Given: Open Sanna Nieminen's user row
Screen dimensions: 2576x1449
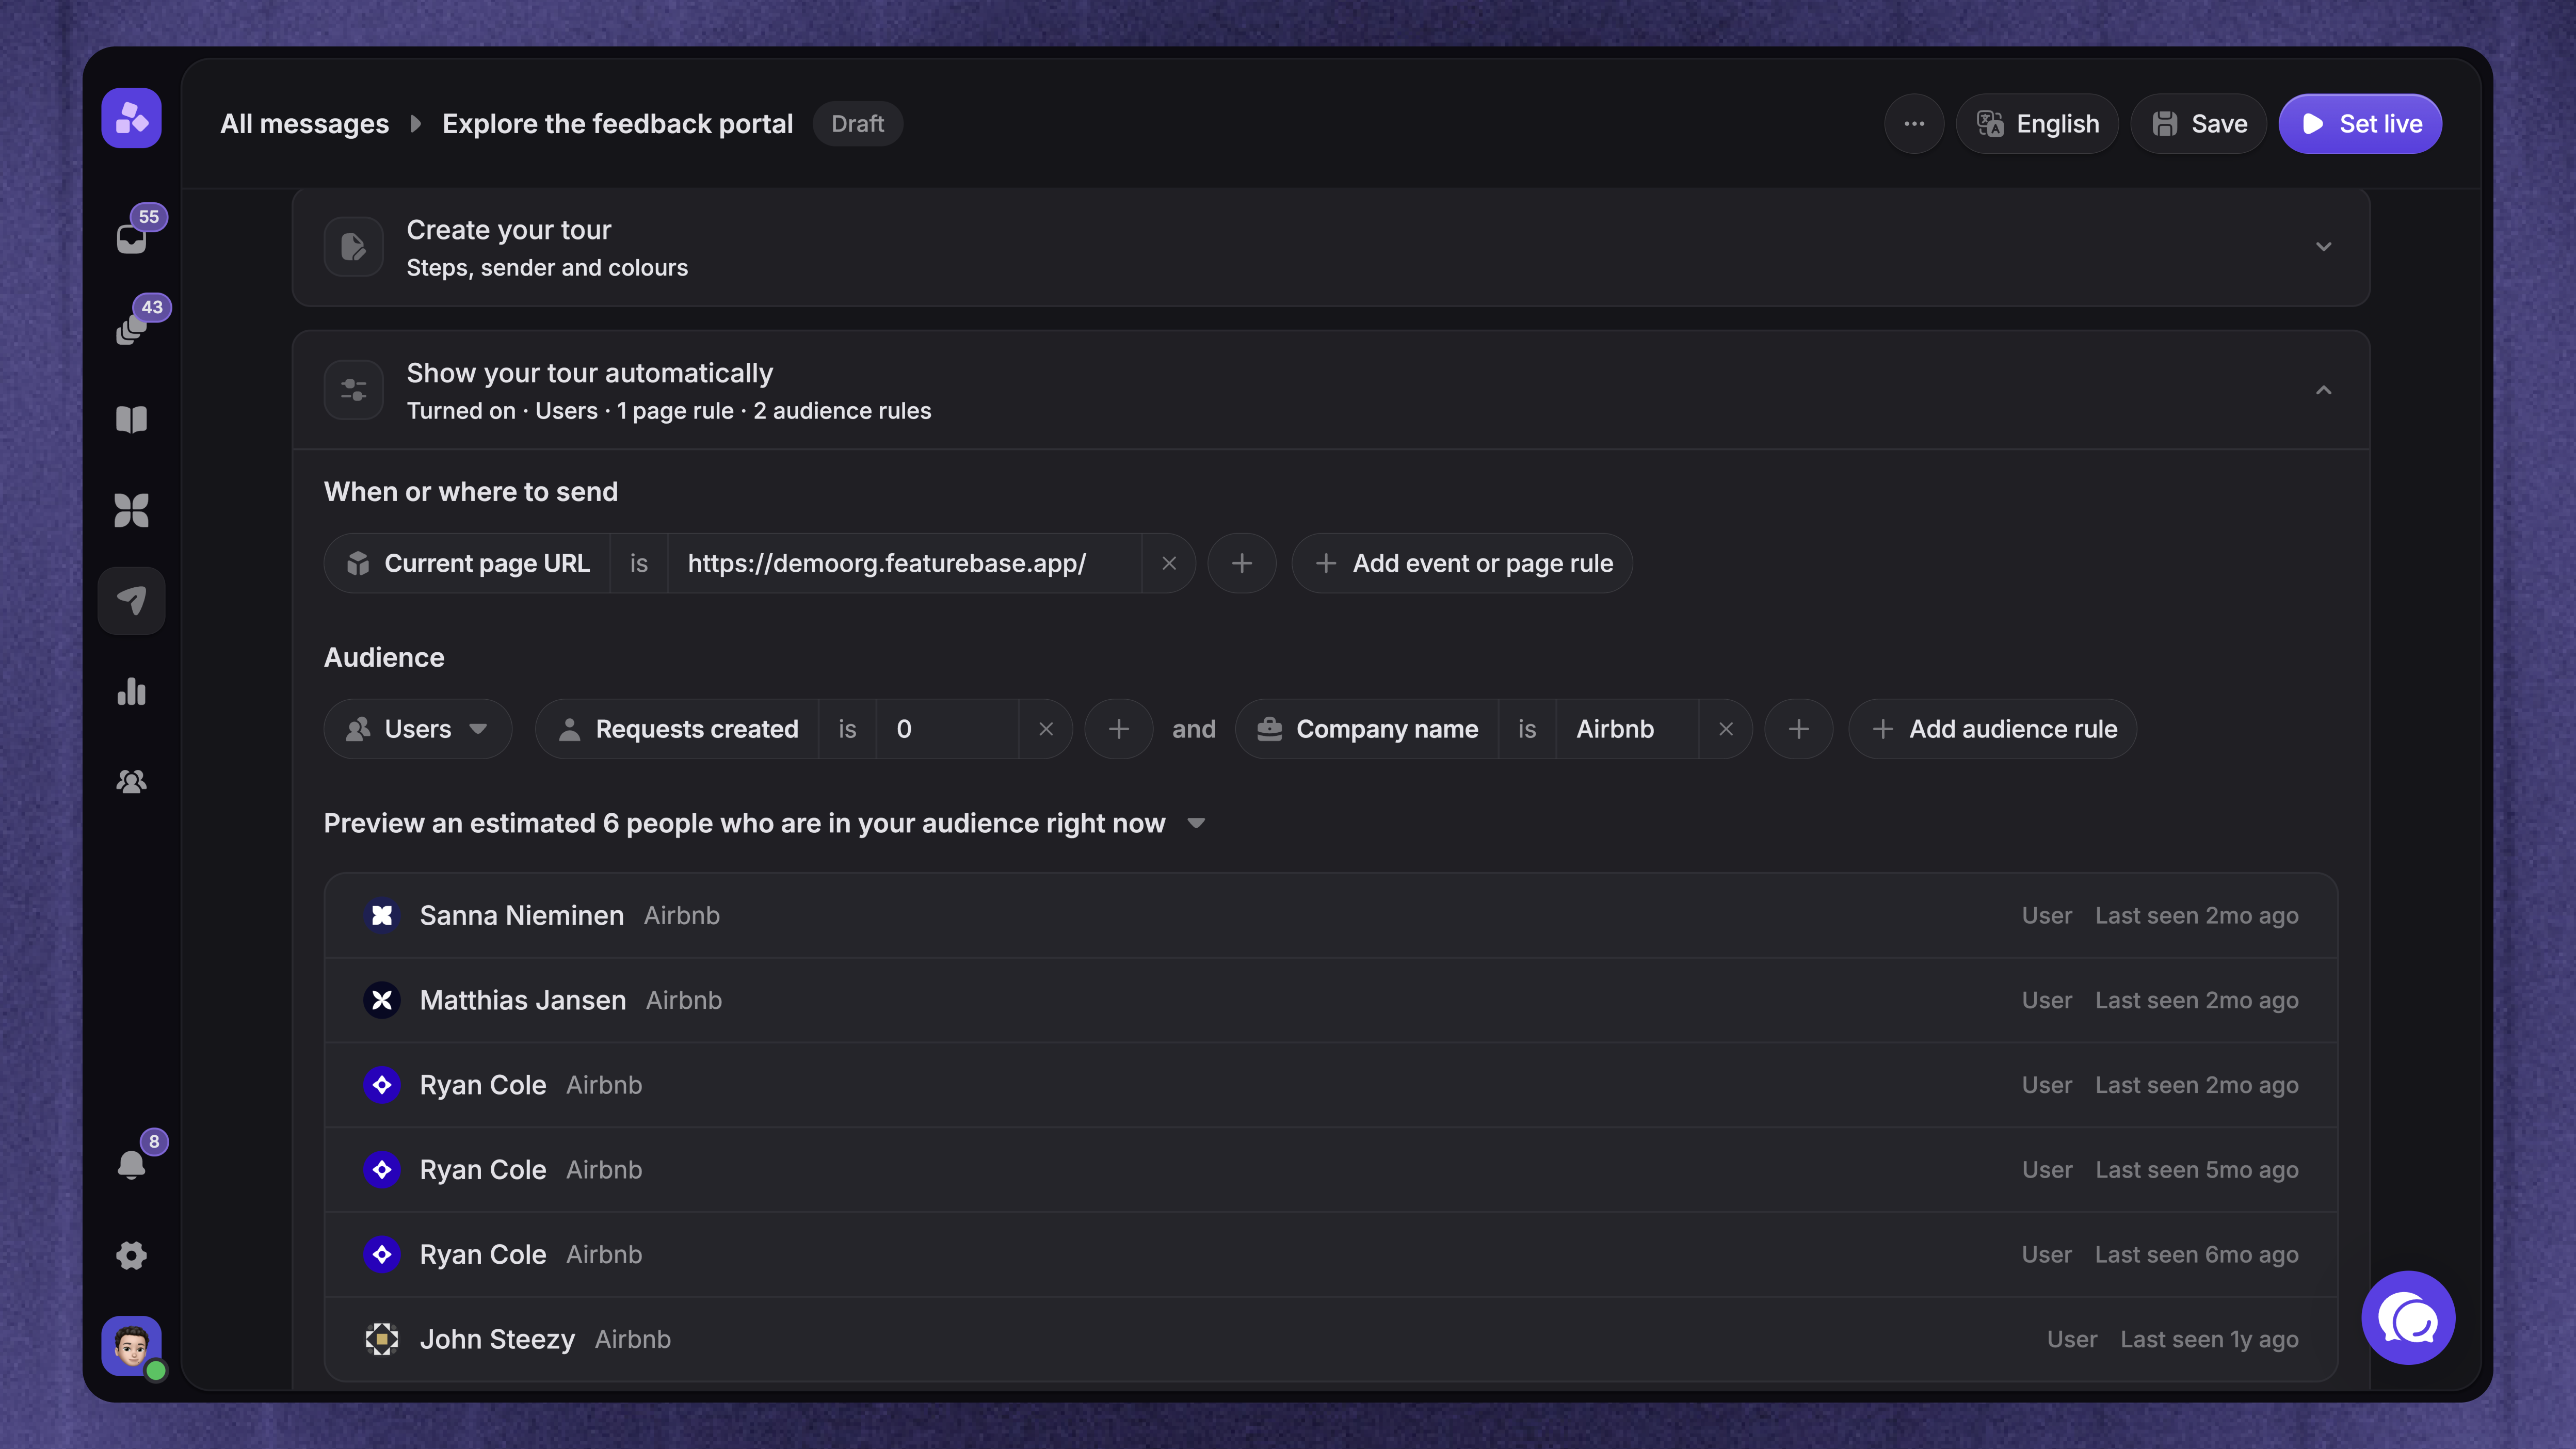Looking at the screenshot, I should (x=1331, y=915).
